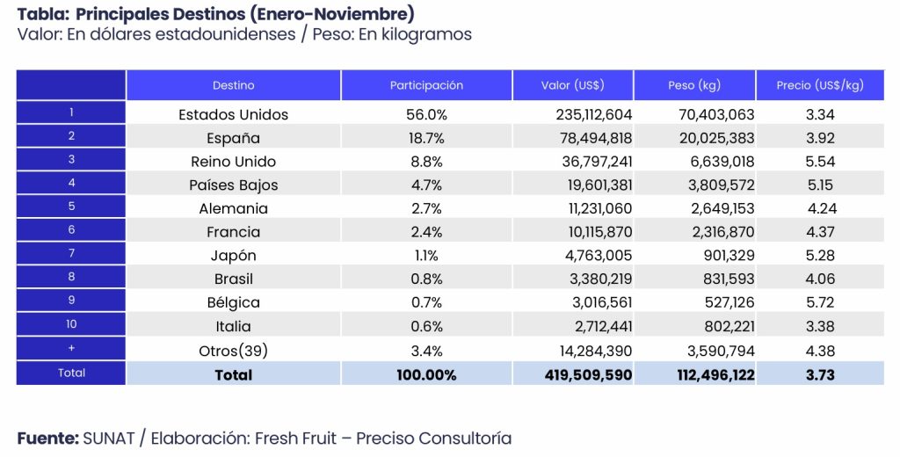Click the Destino column header
900x457 pixels.
pos(233,85)
